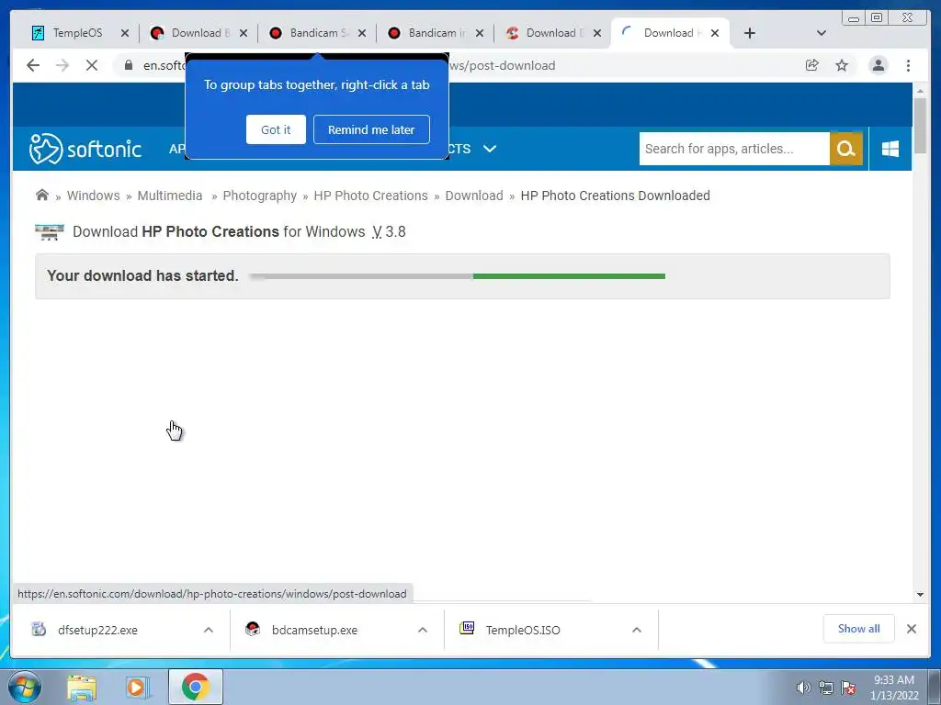Click the scrollbar down arrow
The image size is (941, 705).
[x=920, y=595]
